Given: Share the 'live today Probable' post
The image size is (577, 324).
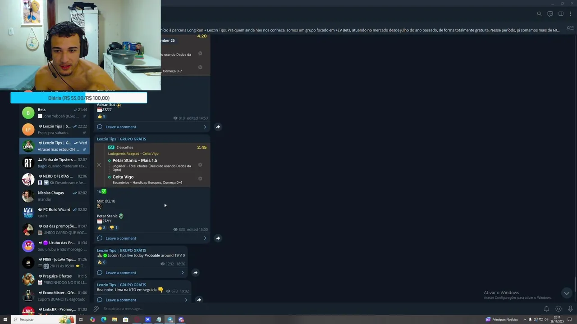Looking at the screenshot, I should [x=195, y=272].
